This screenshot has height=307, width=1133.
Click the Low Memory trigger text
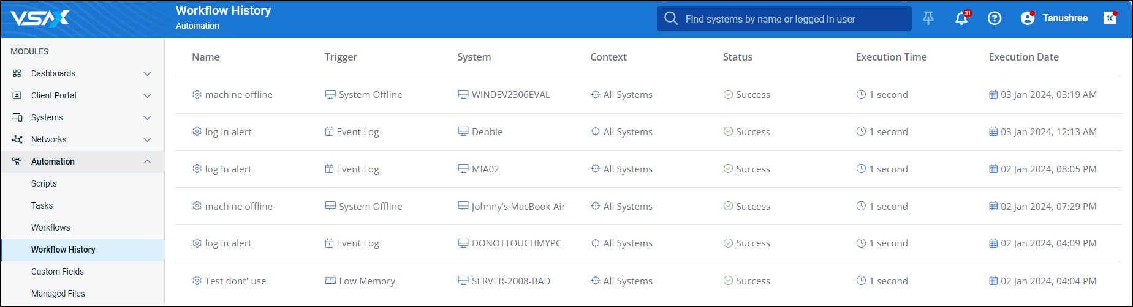[367, 281]
